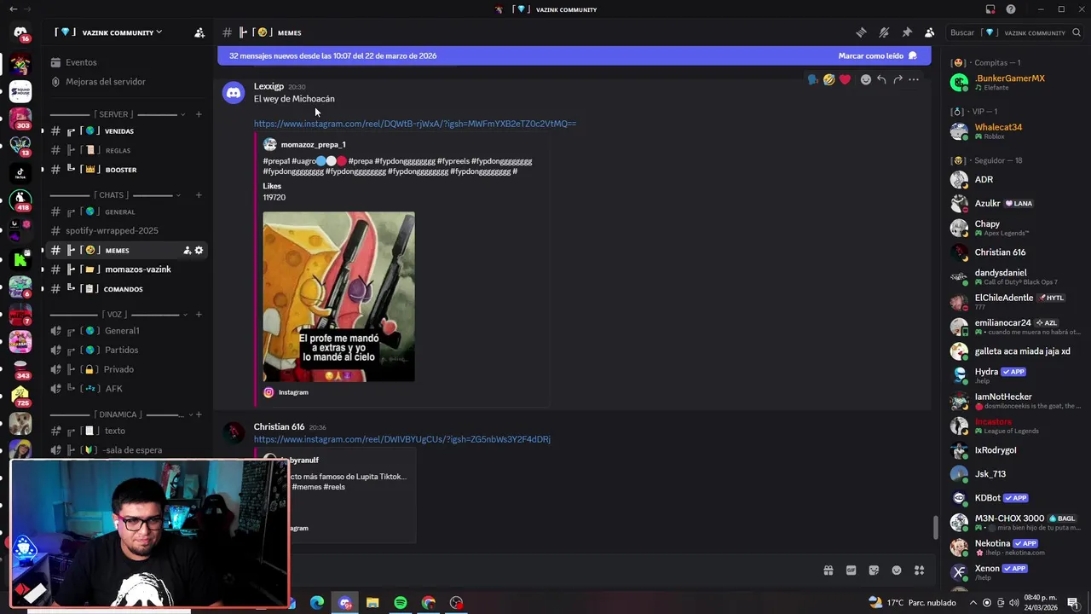
Task: Create invite for MEMES channel
Action: pyautogui.click(x=187, y=250)
